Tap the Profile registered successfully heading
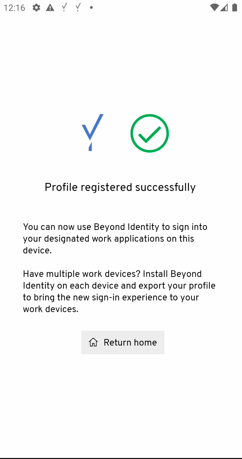This screenshot has height=459, width=242. point(120,187)
